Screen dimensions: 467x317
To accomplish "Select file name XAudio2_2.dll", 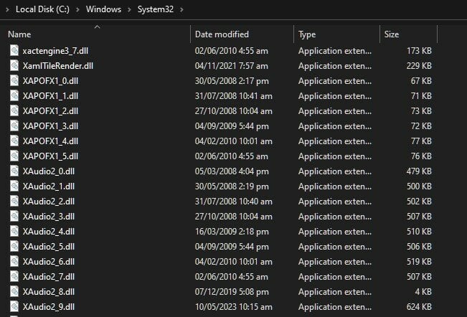I will (49, 202).
